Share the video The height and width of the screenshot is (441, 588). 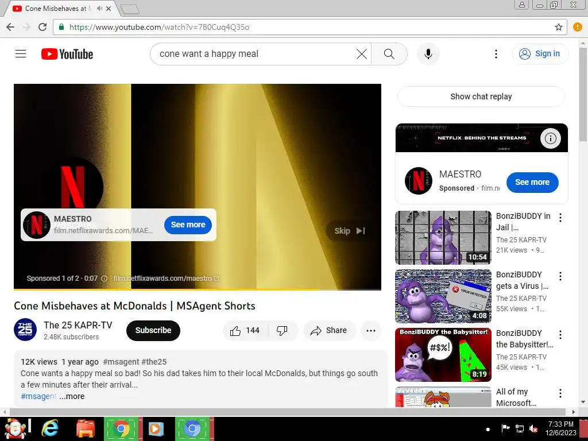[x=329, y=330]
